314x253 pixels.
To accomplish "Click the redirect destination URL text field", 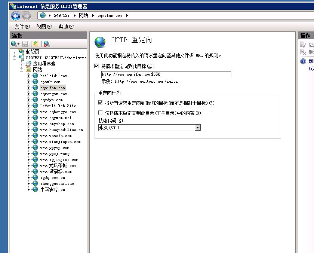I will click(166, 74).
